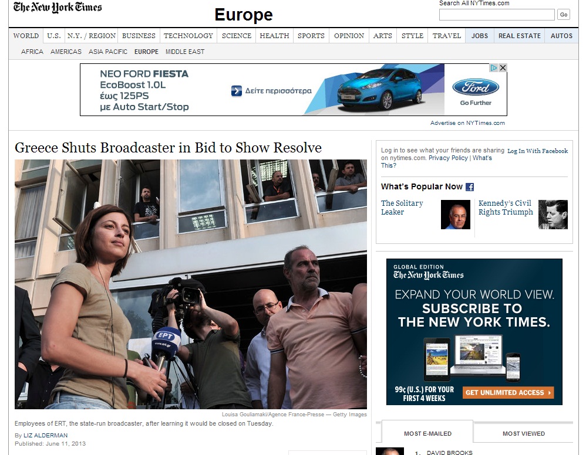Select the Europe subsection

[147, 52]
